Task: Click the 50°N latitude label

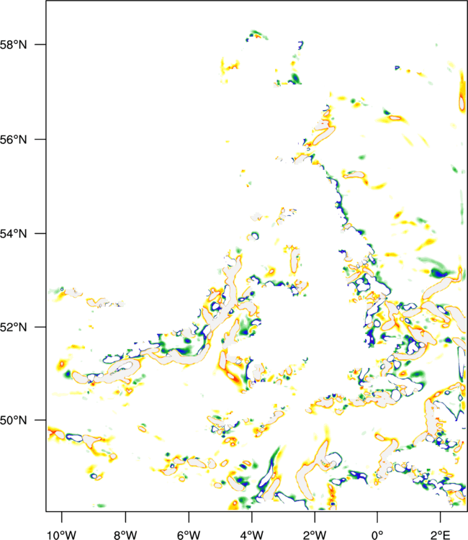Action: pyautogui.click(x=13, y=420)
